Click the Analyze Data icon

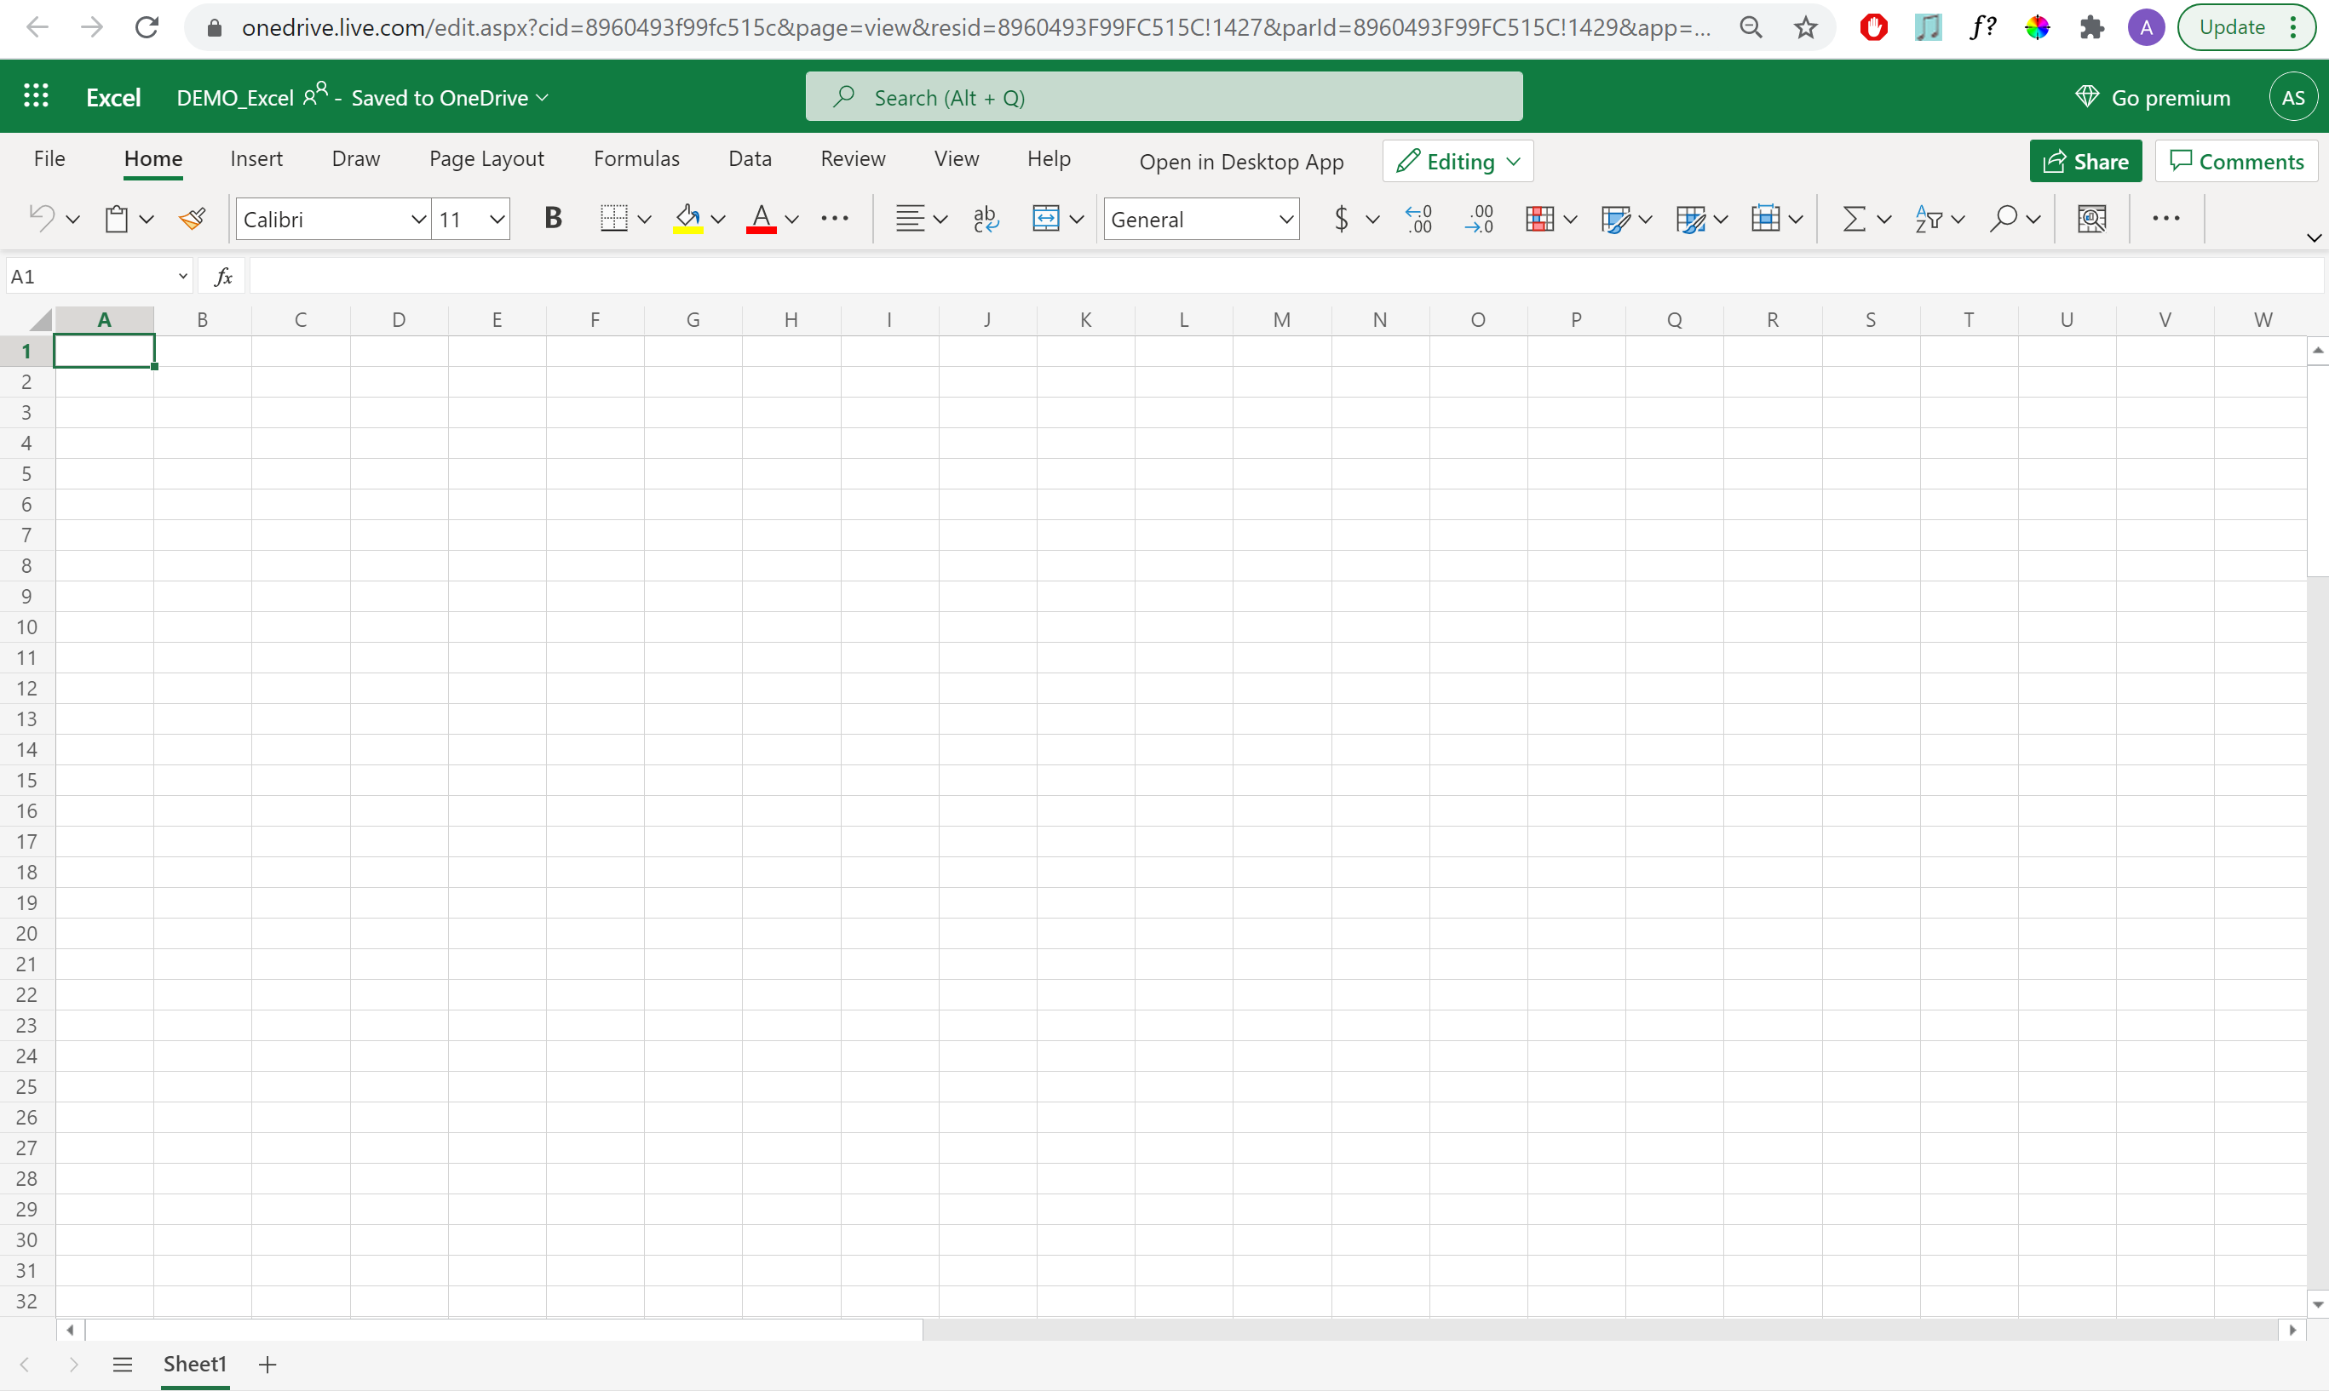tap(2091, 219)
